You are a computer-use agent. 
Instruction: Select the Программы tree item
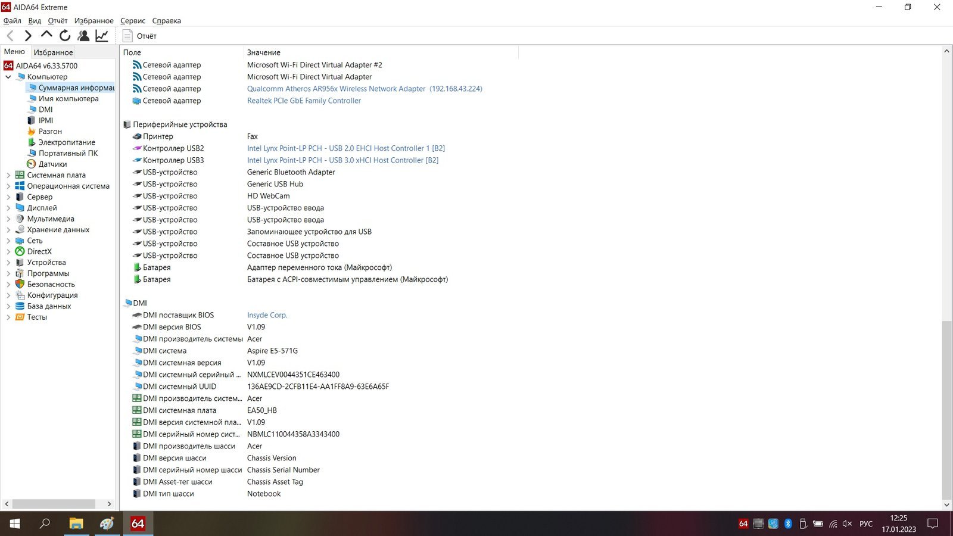tap(48, 273)
